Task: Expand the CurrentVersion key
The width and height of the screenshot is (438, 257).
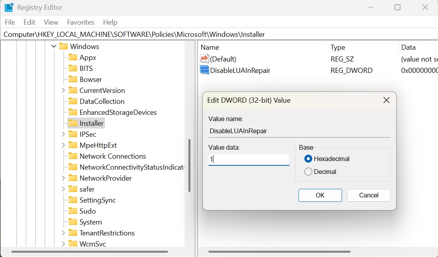Action: [x=63, y=90]
